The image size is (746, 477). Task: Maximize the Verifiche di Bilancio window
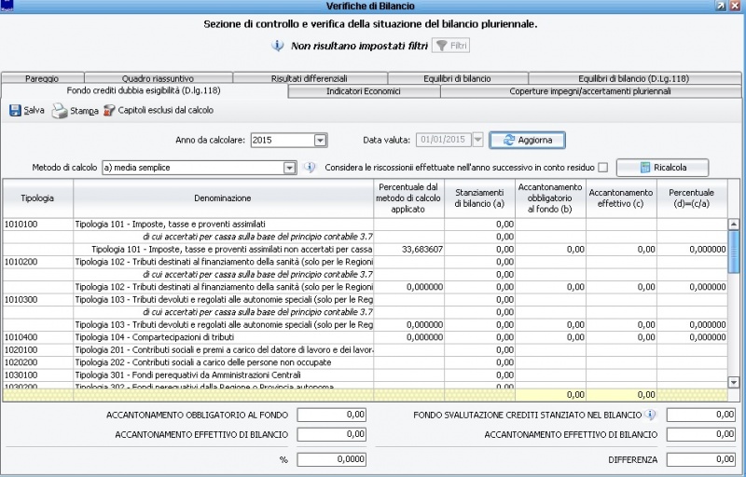click(x=721, y=7)
